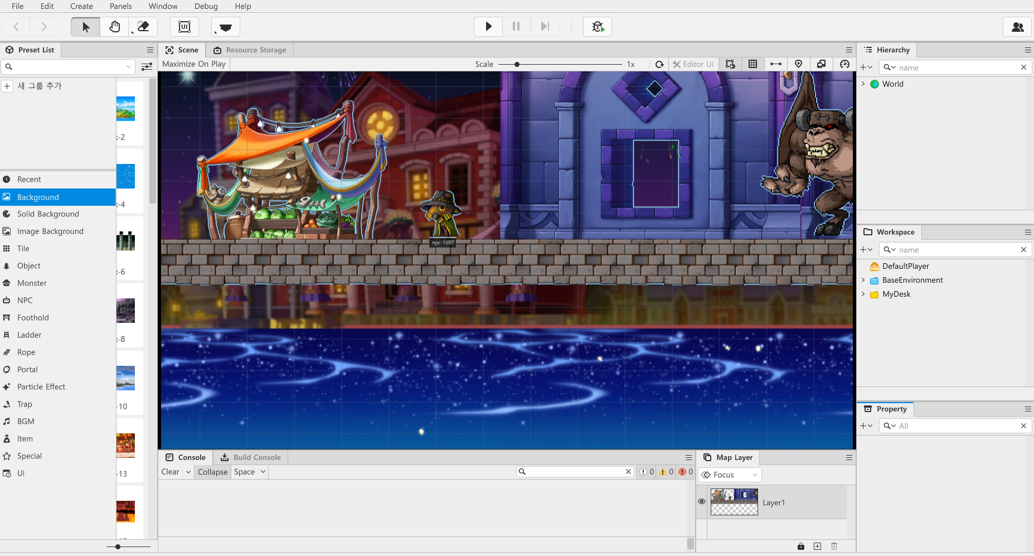
Task: Open the NPC preset category
Action: 58,301
